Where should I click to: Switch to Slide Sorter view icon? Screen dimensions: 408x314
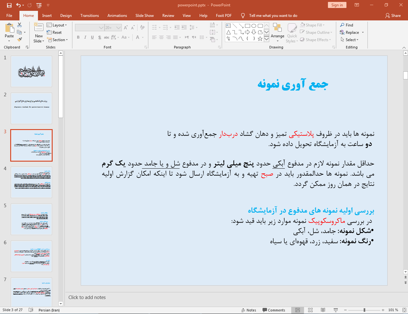[310, 310]
